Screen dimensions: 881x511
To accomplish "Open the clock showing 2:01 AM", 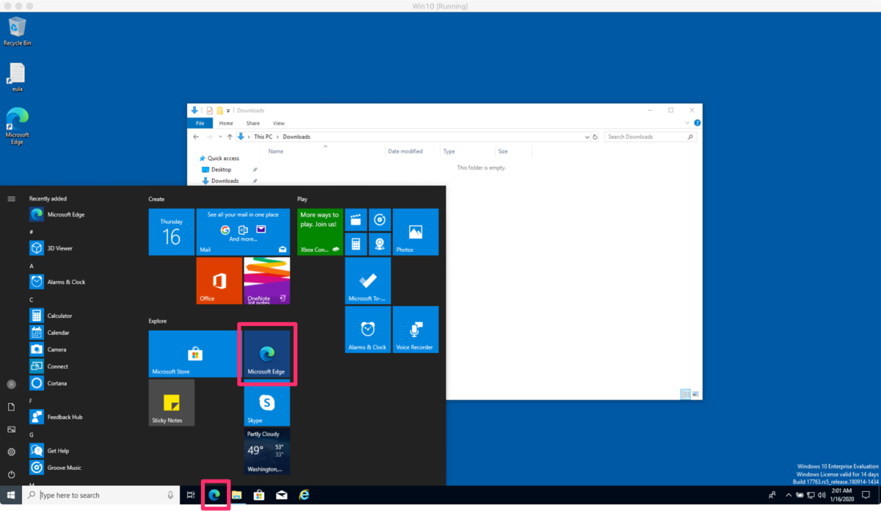I will (x=842, y=496).
